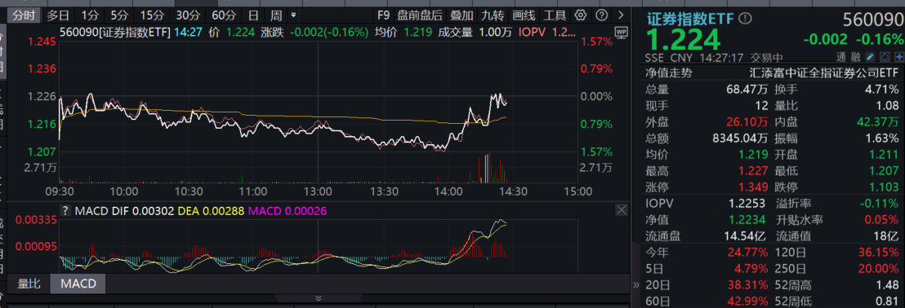The height and width of the screenshot is (308, 905).
Task: Open the price alert bell icon
Action: coord(885,57)
